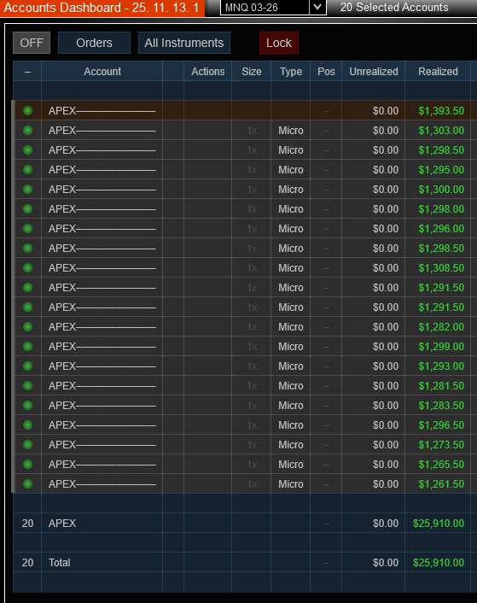
Task: Open the Orders view
Action: coord(94,43)
